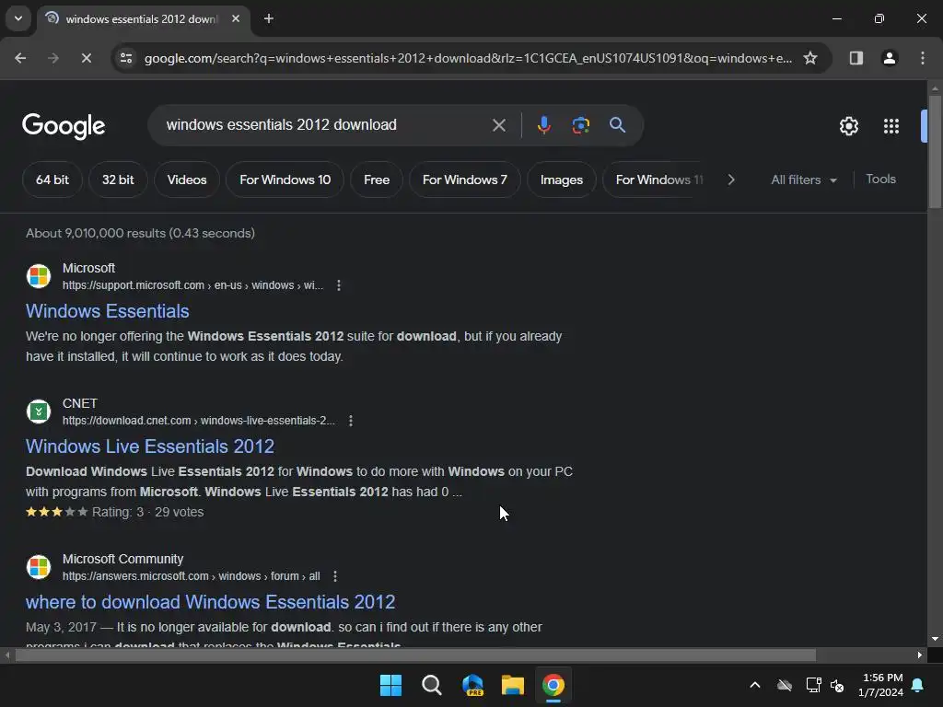The height and width of the screenshot is (707, 943).
Task: Open the tab search dropdown
Action: (x=18, y=18)
